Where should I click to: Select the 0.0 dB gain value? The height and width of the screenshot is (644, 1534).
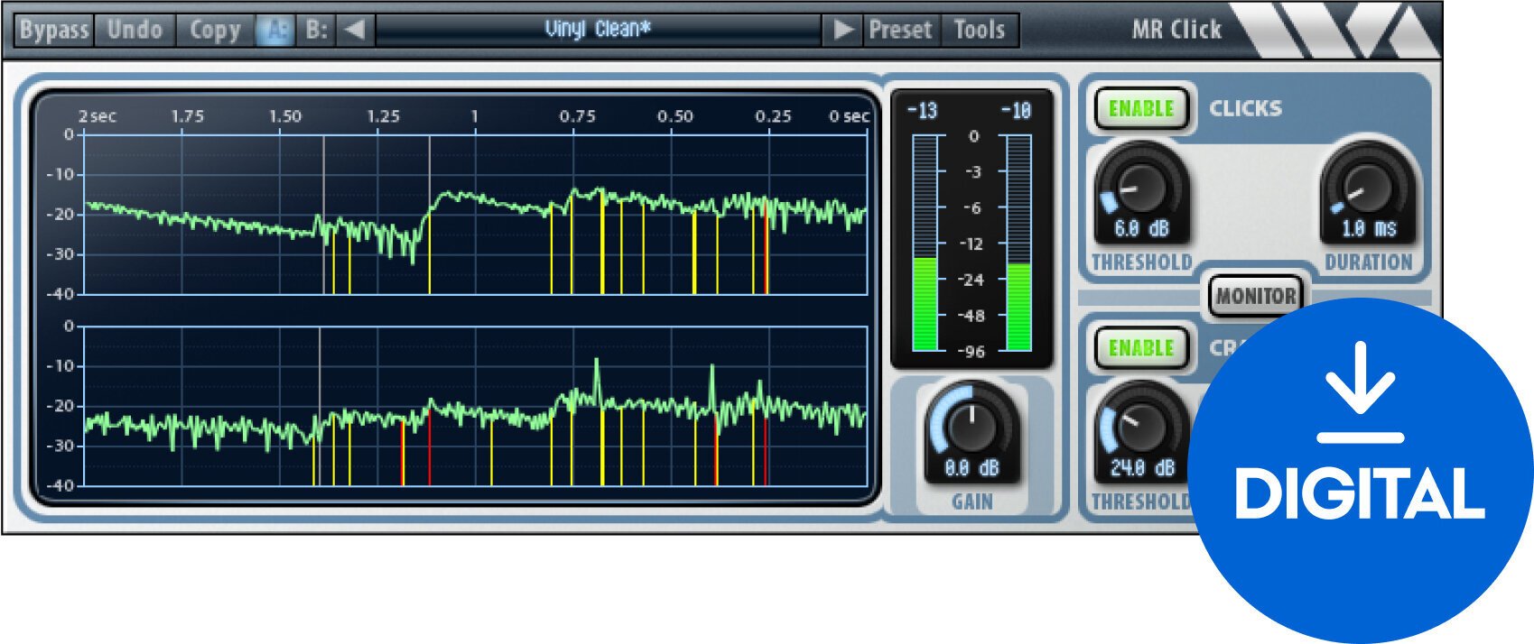coord(972,468)
